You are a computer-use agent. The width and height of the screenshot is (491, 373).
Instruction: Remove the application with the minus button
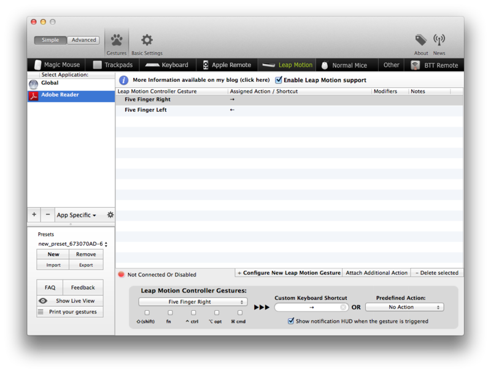(48, 214)
